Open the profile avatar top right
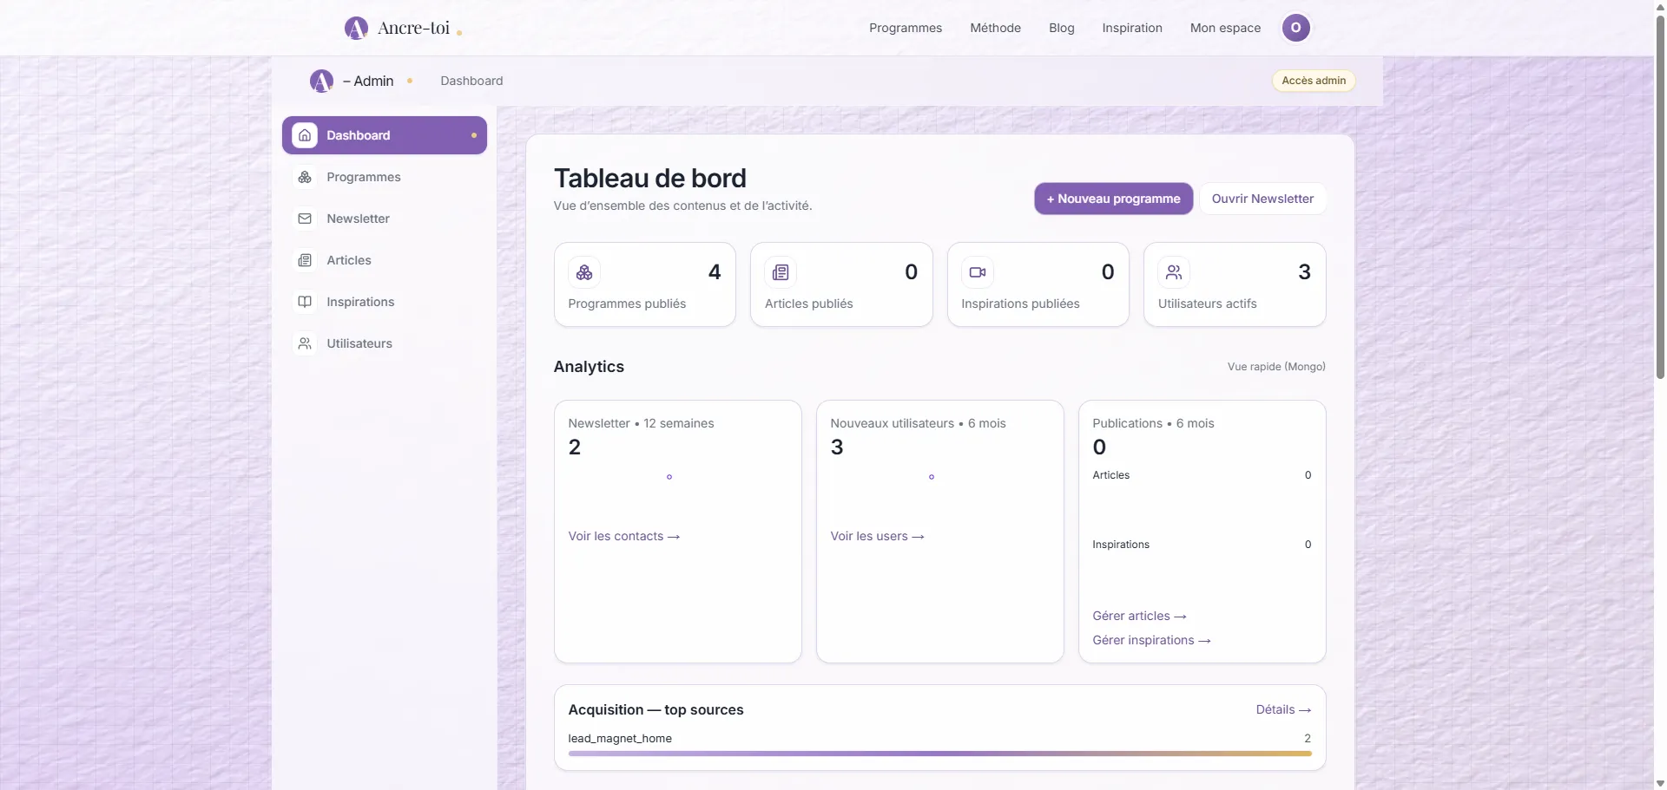This screenshot has width=1667, height=790. click(x=1295, y=27)
